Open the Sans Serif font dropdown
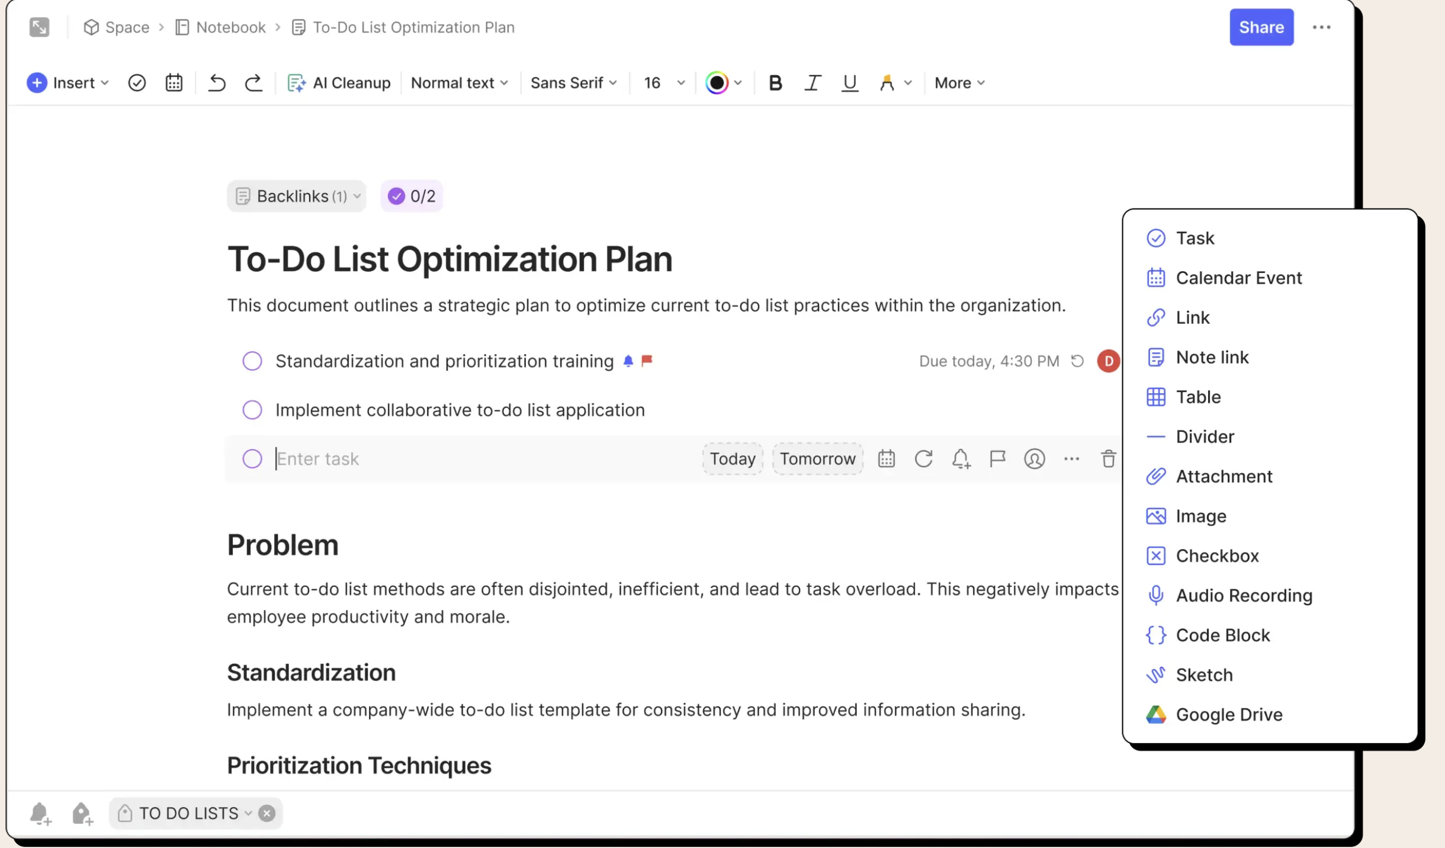The height and width of the screenshot is (848, 1445). tap(573, 83)
